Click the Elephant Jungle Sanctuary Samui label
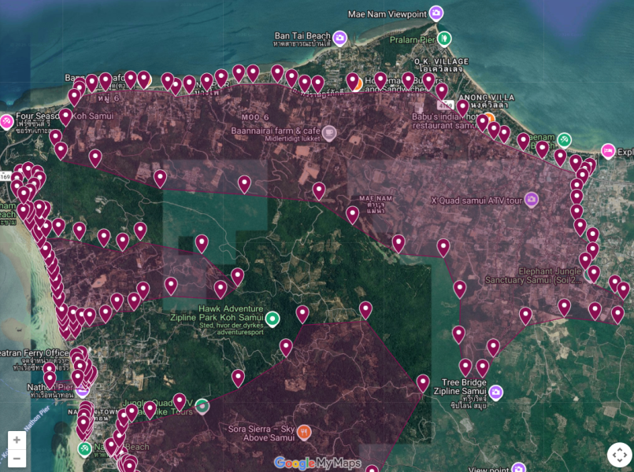Screen dimensions: 634x472 533,276
